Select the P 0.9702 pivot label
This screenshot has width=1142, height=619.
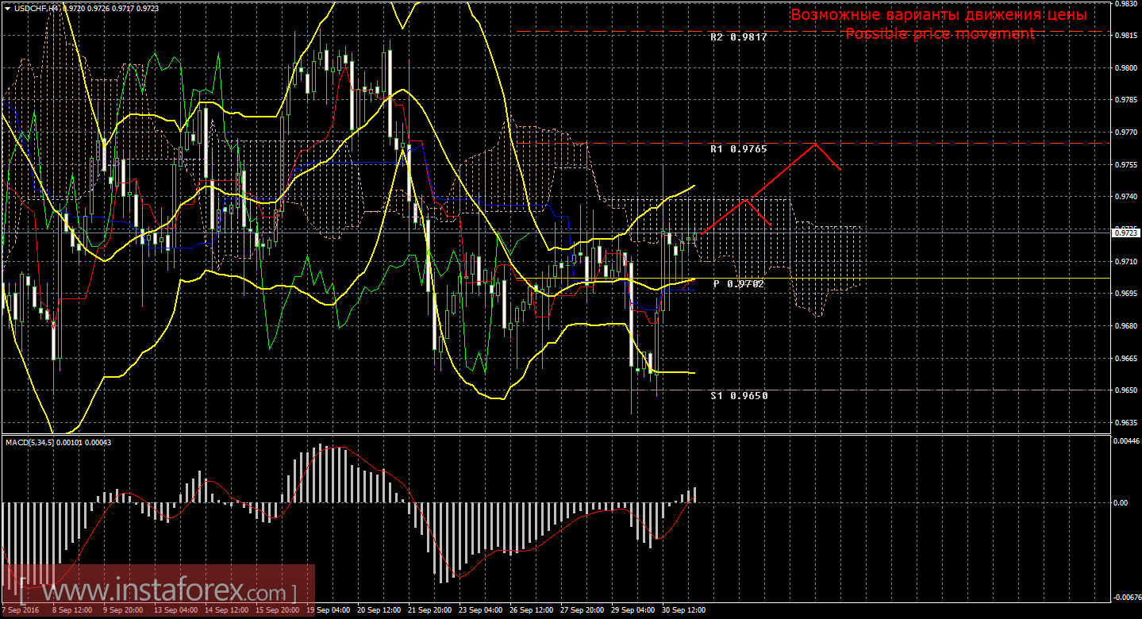(738, 283)
